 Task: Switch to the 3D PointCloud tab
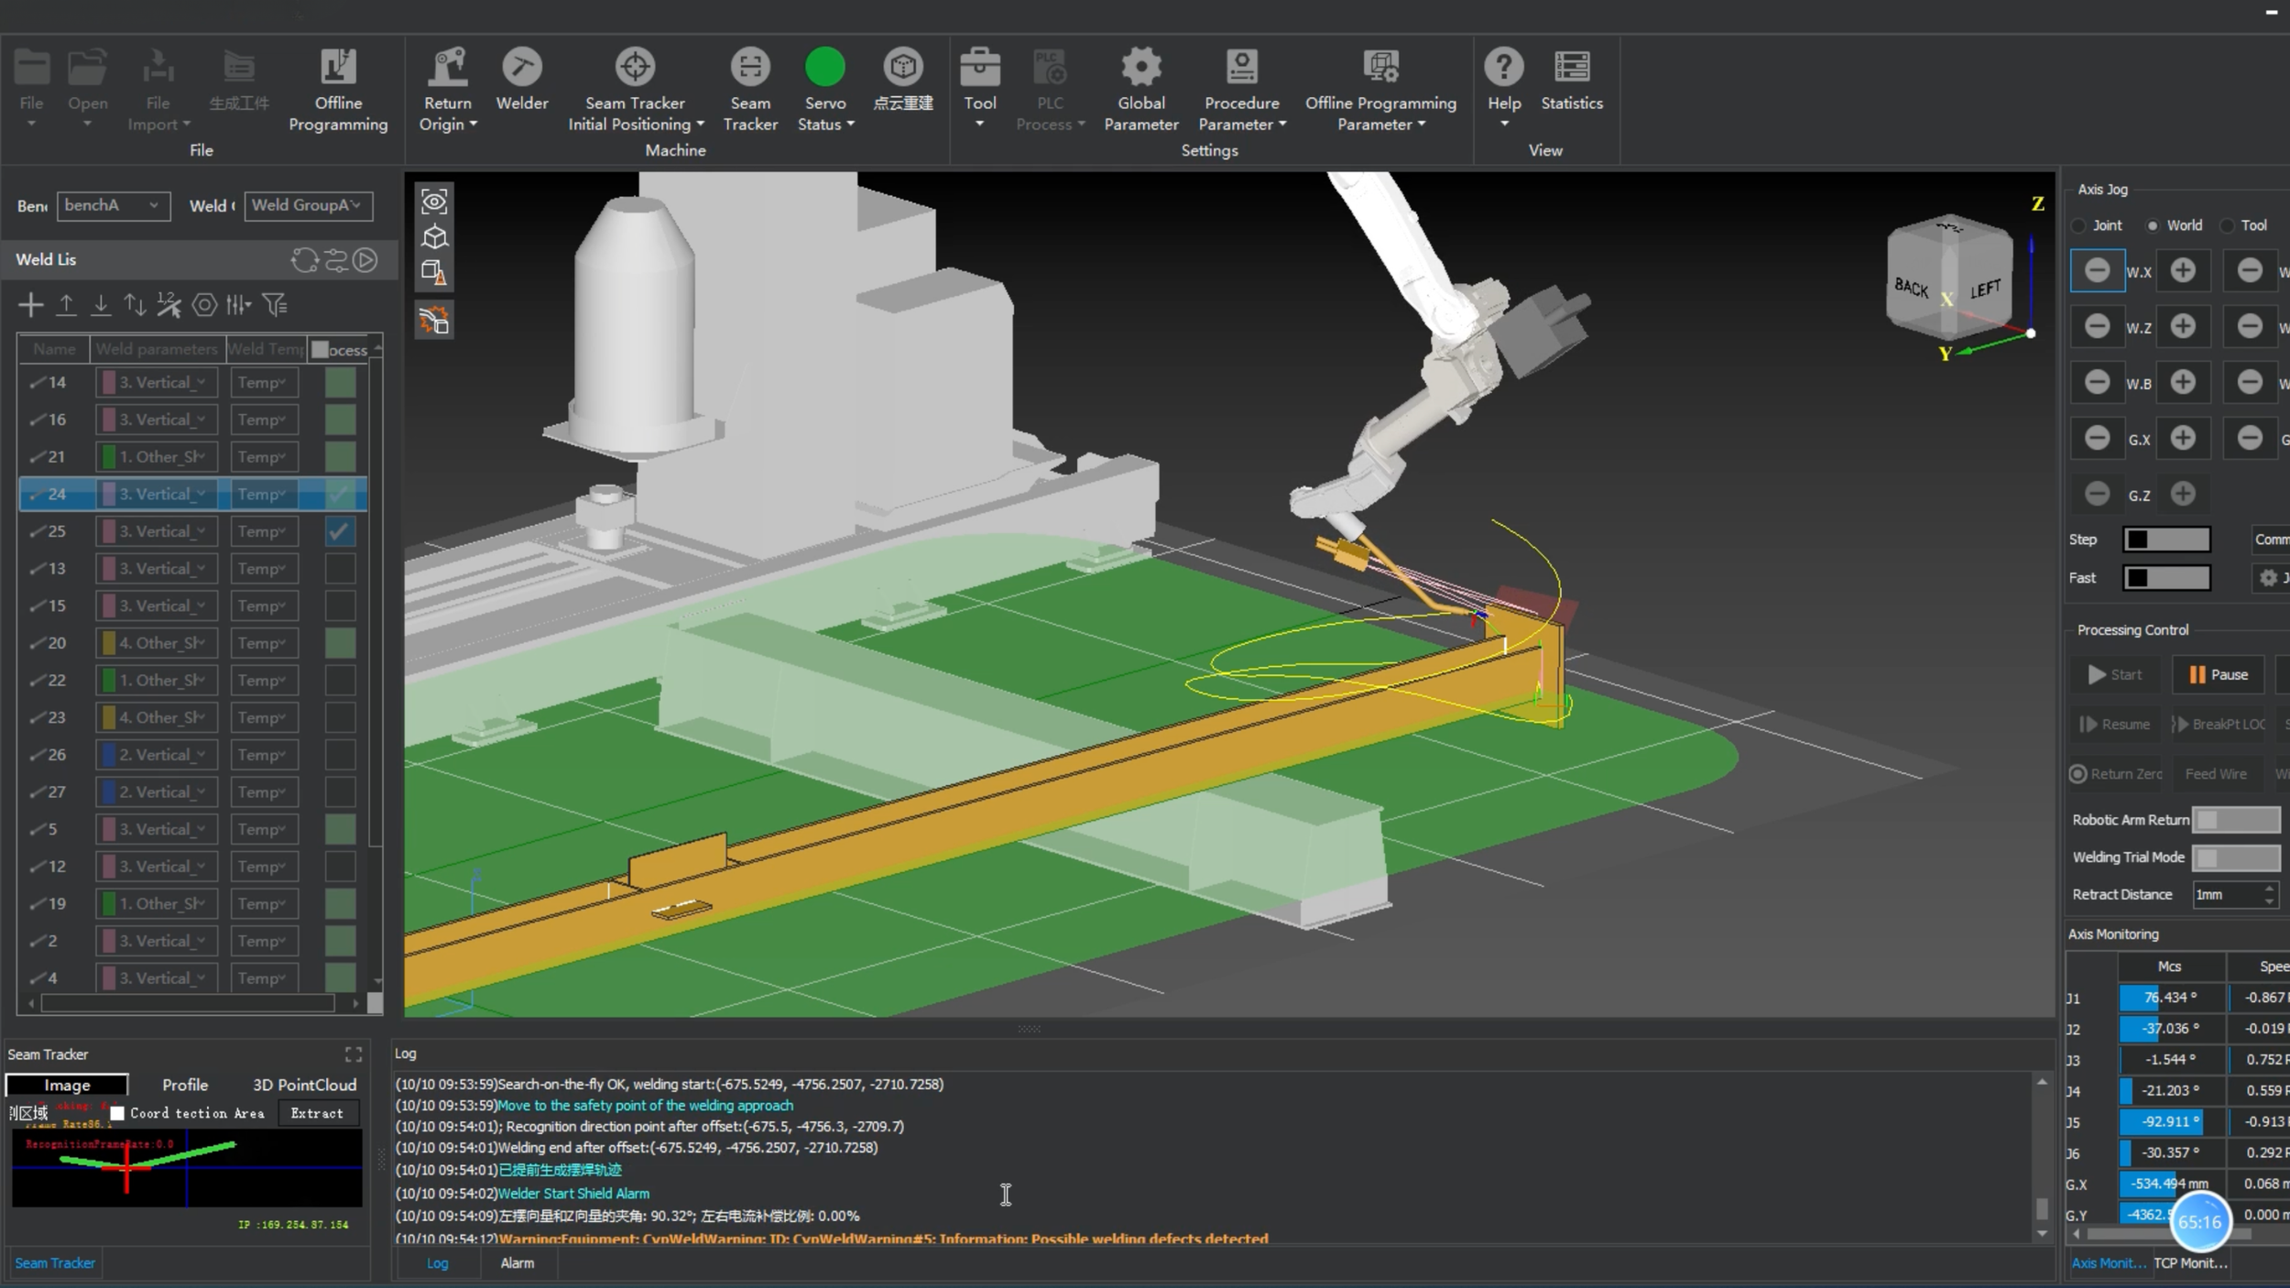click(x=304, y=1085)
